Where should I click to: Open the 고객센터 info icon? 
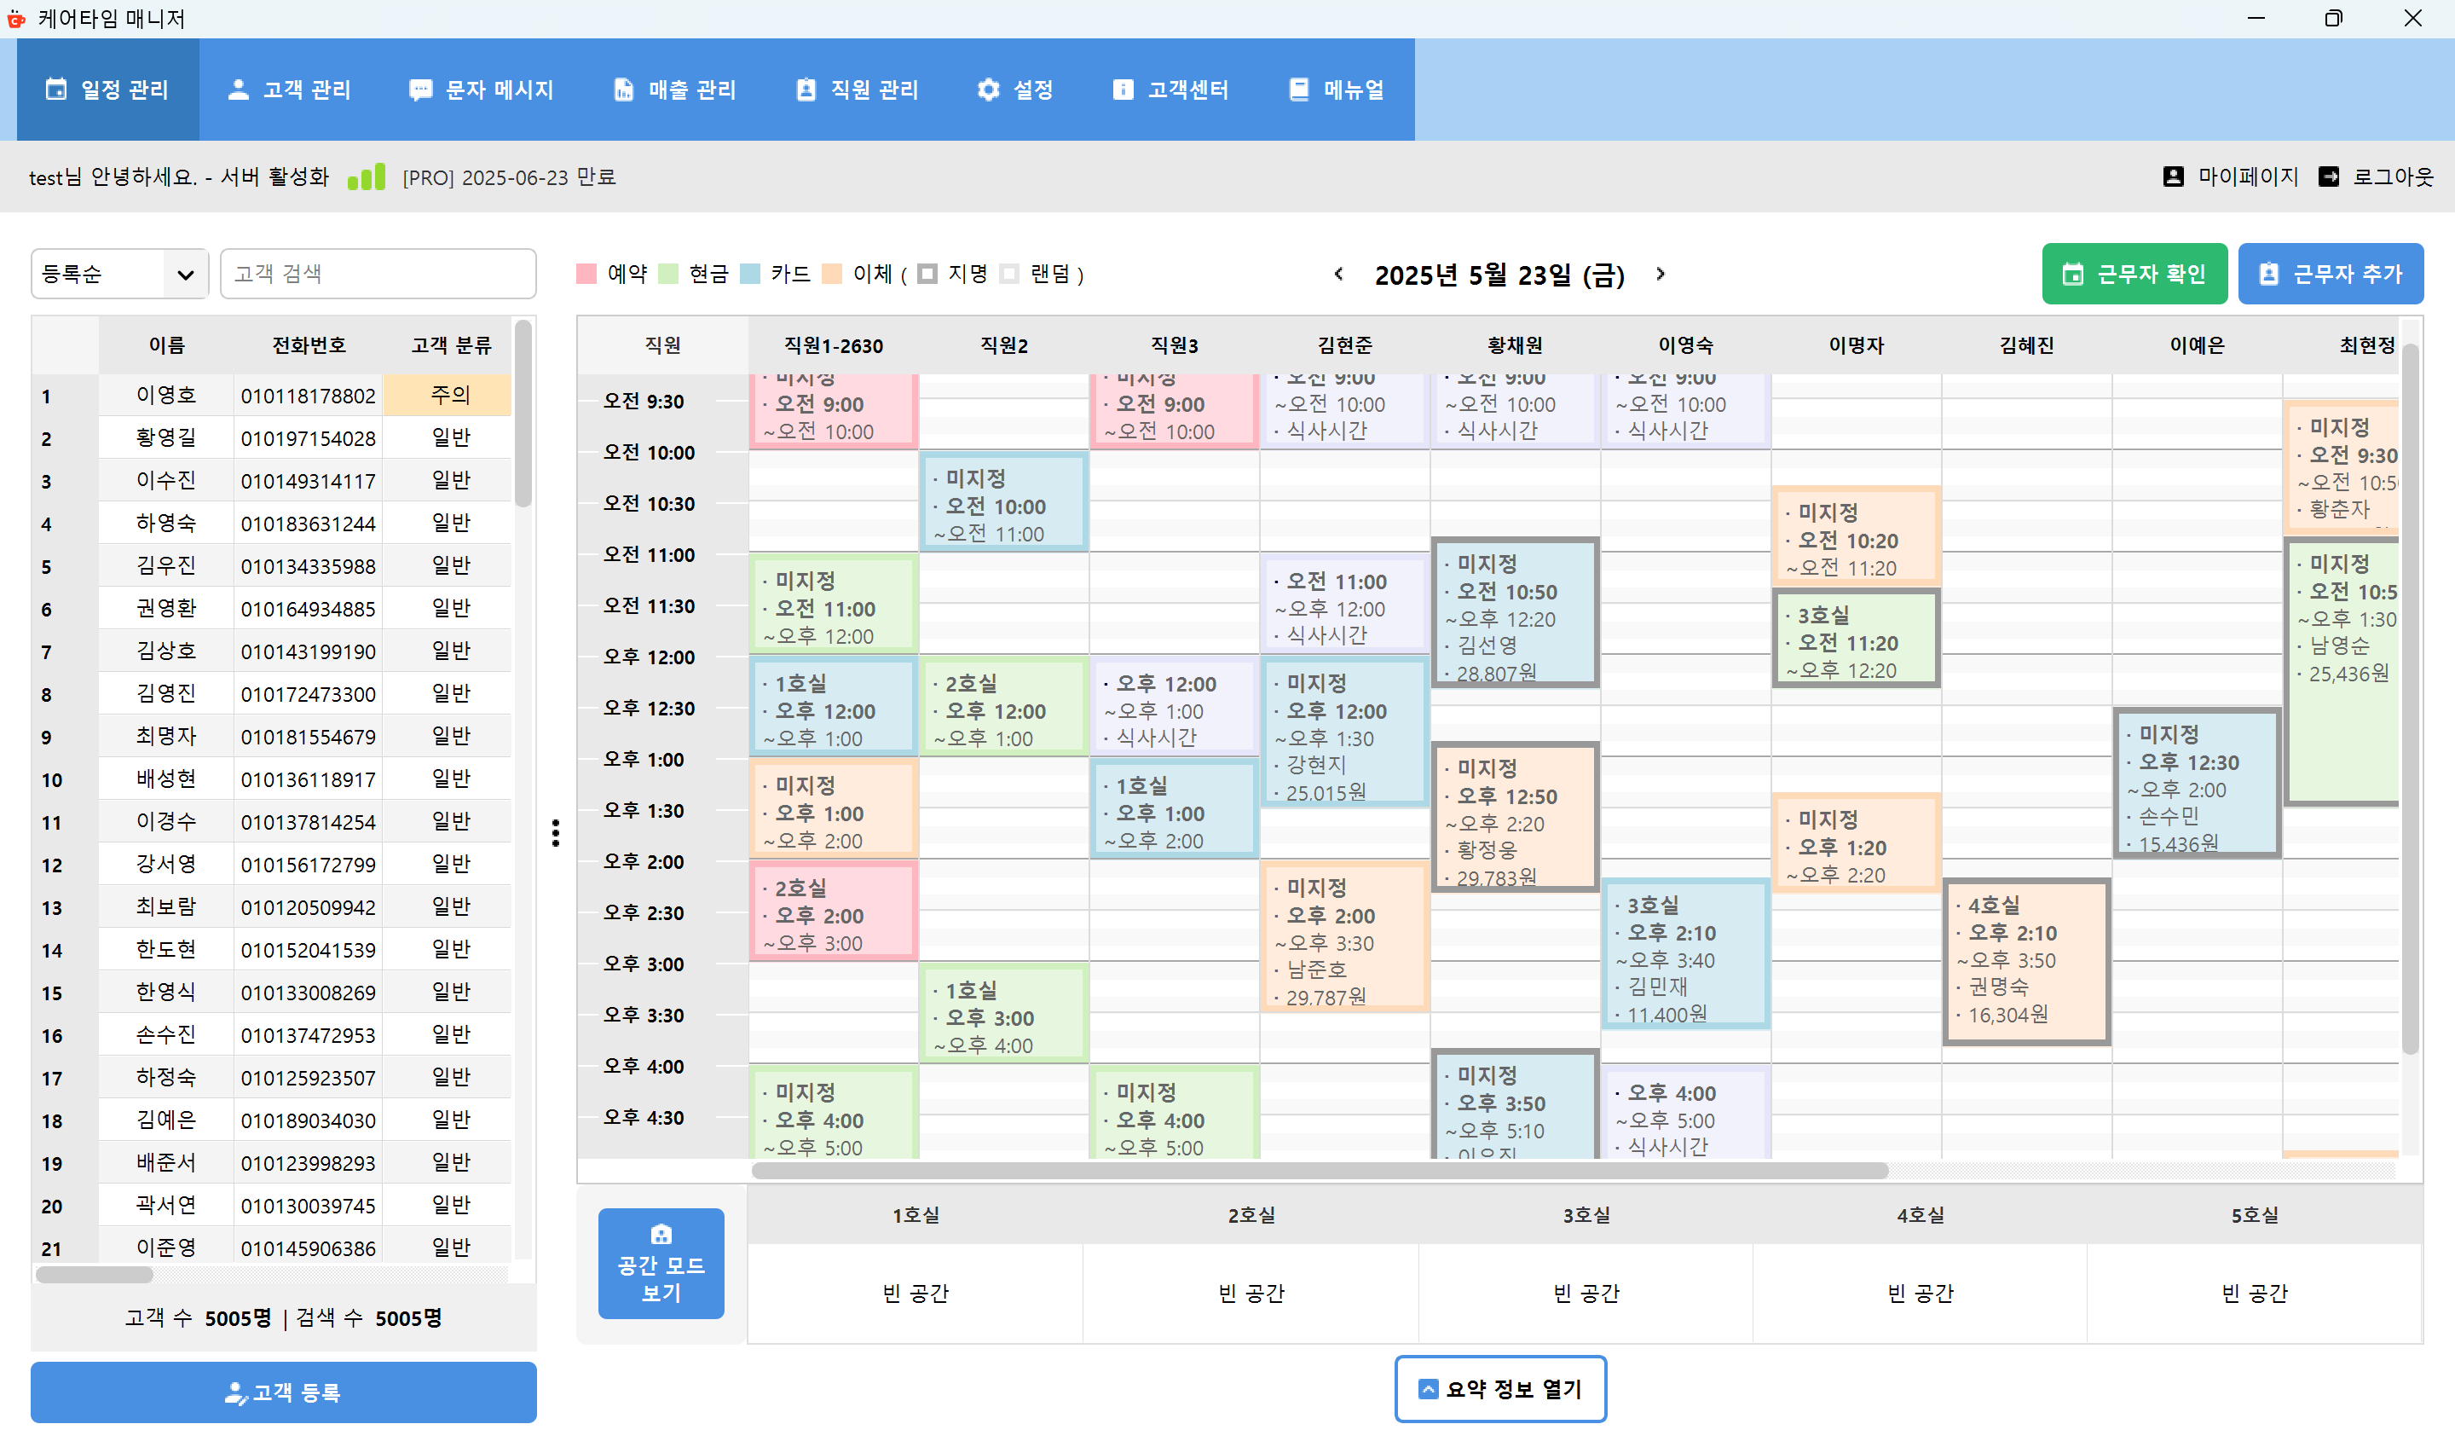[x=1123, y=89]
